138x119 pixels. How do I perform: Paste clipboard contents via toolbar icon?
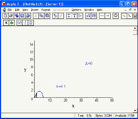coord(47,16)
